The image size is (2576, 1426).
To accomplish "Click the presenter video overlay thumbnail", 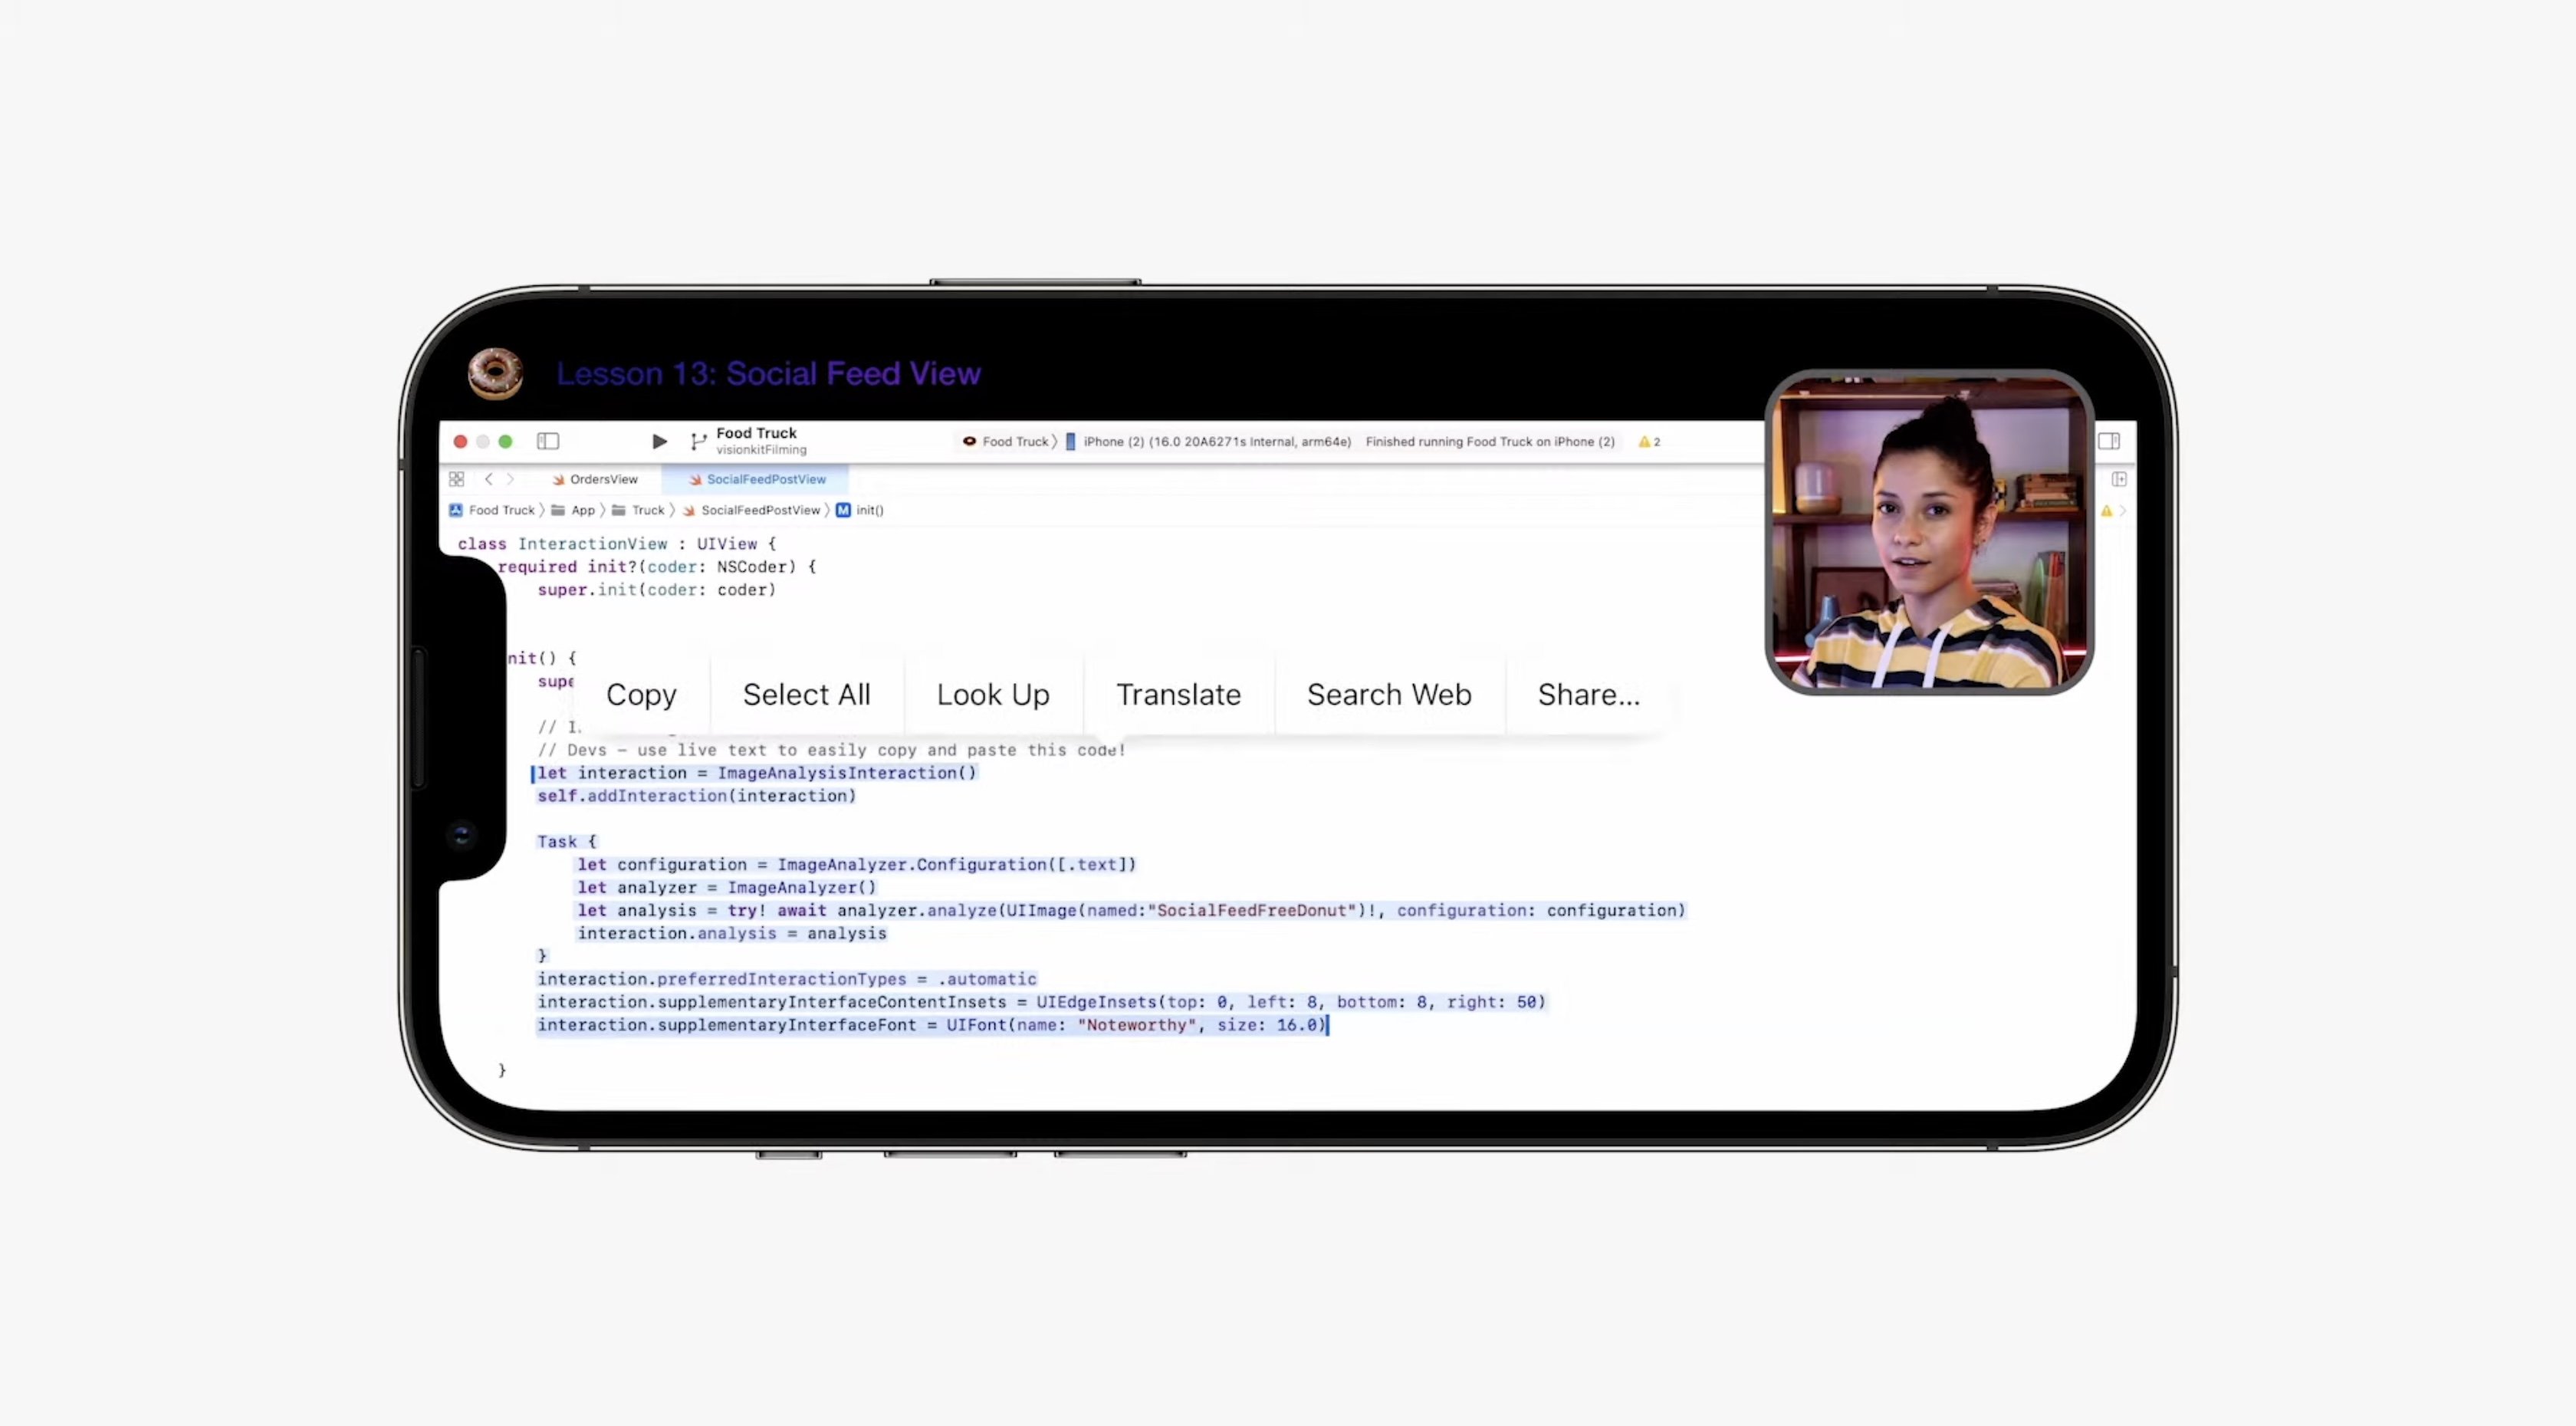I will (x=1928, y=531).
